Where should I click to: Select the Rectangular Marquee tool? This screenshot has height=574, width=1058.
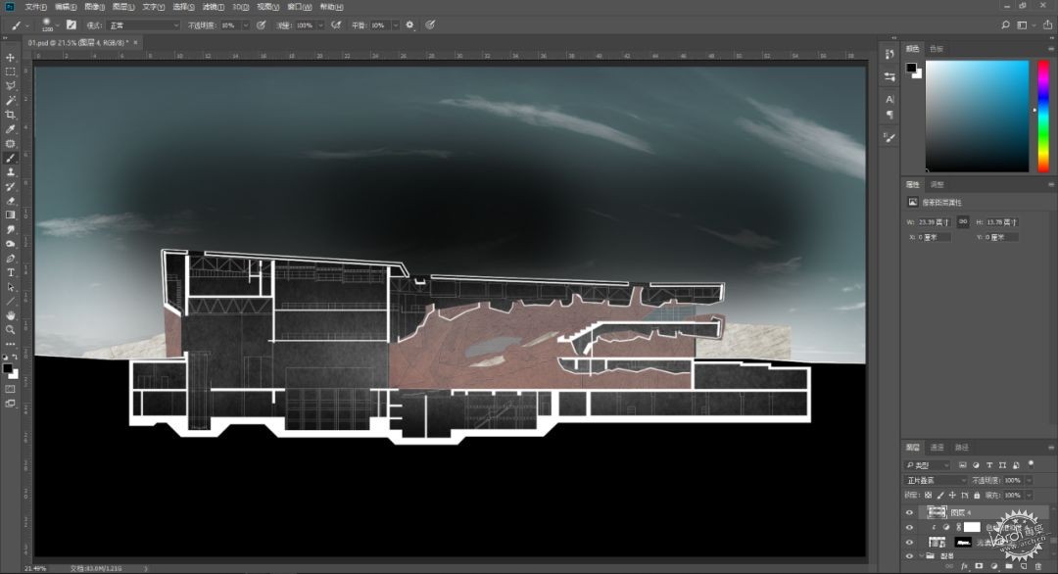tap(10, 72)
